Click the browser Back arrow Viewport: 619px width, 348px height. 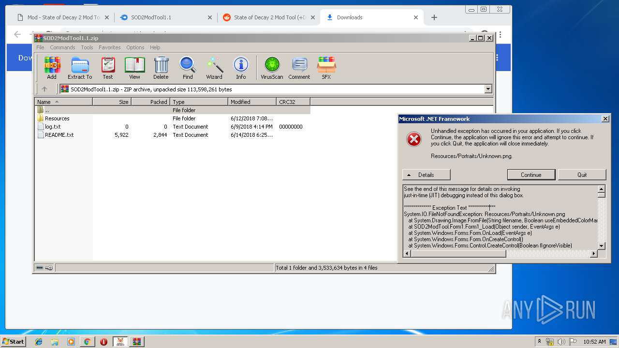[17, 34]
